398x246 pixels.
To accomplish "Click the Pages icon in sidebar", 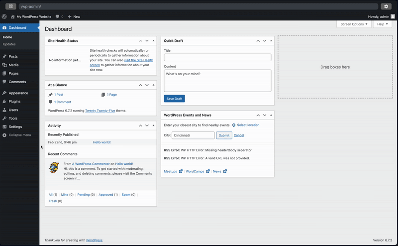I will click(4, 73).
